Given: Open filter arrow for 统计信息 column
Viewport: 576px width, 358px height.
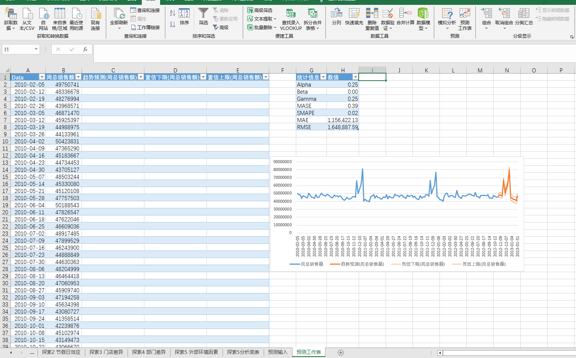Looking at the screenshot, I should (x=323, y=77).
